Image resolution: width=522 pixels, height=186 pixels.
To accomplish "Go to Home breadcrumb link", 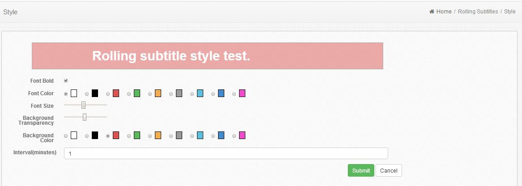I will tap(444, 12).
